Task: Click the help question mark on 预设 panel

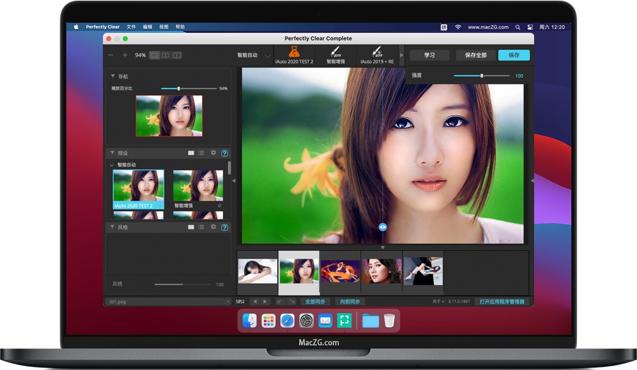Action: (224, 153)
